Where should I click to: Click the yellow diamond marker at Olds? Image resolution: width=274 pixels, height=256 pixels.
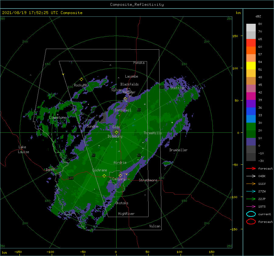(116, 132)
